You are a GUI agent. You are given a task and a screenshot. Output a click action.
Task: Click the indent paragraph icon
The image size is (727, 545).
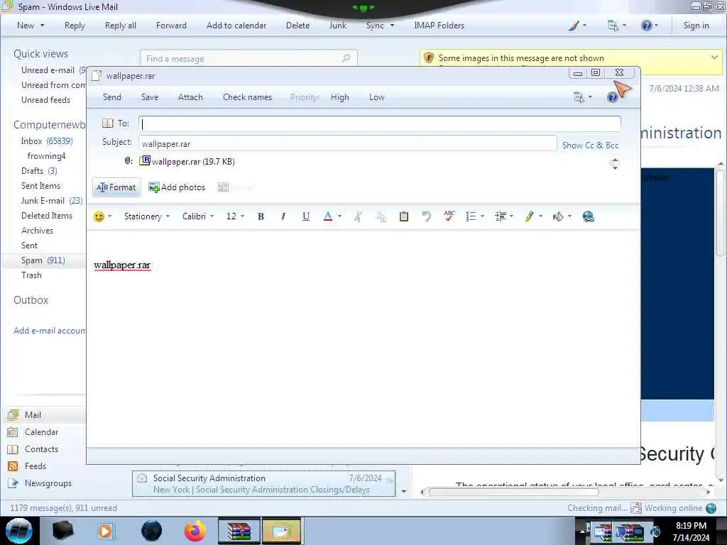(x=501, y=216)
